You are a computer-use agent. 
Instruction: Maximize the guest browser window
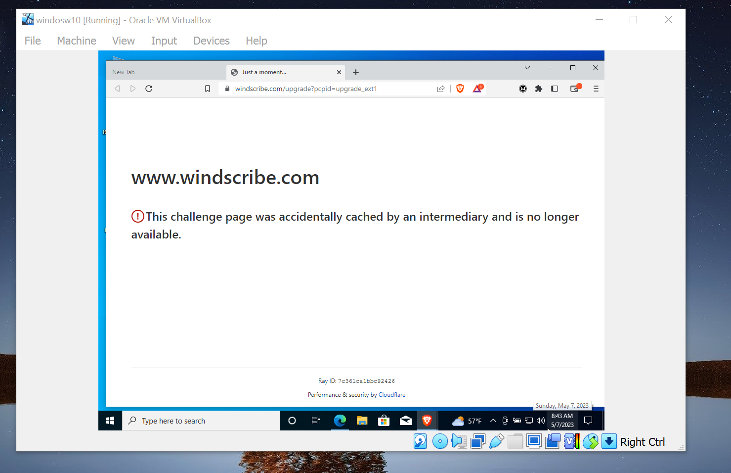(573, 68)
